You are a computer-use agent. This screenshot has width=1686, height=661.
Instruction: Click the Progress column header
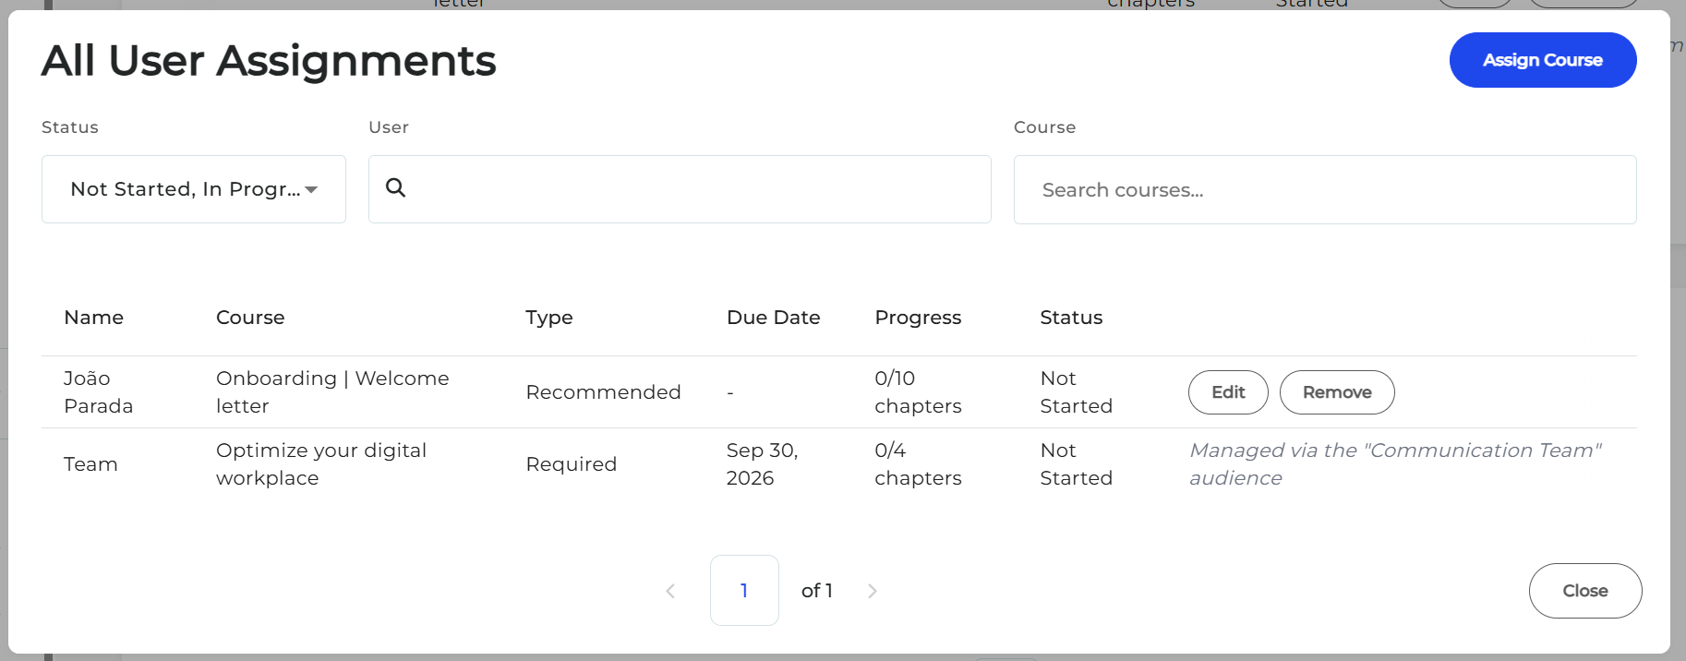pyautogui.click(x=918, y=318)
